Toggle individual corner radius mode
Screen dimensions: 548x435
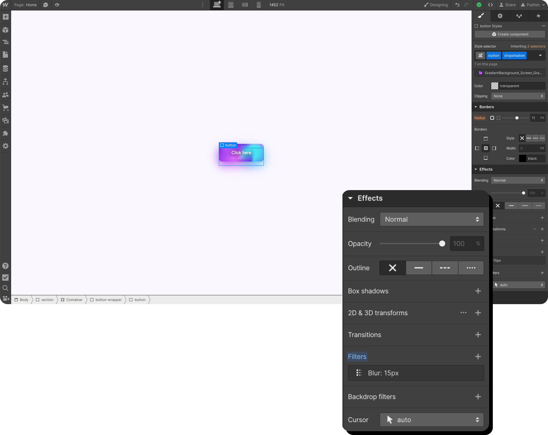coord(499,118)
